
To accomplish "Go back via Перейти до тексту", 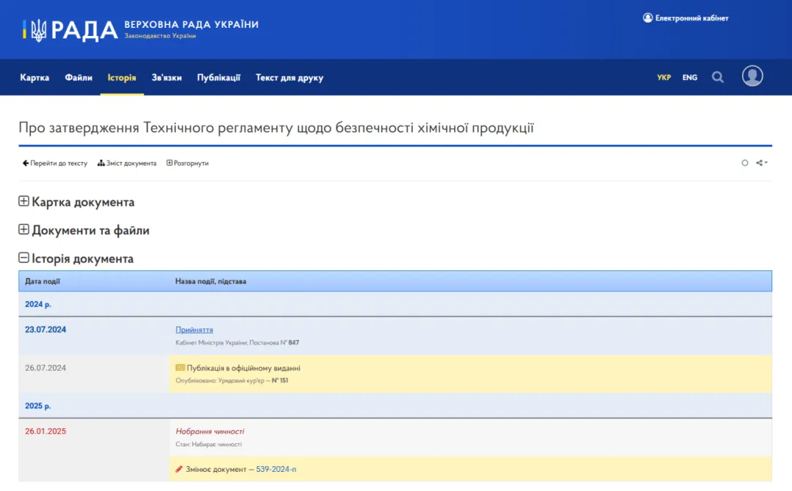I will 55,163.
